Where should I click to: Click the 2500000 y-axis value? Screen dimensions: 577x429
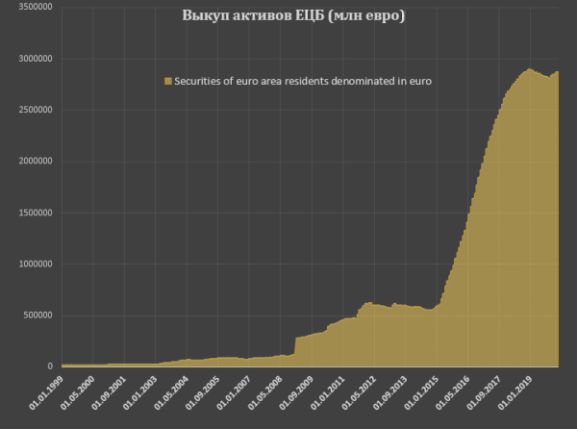point(30,110)
